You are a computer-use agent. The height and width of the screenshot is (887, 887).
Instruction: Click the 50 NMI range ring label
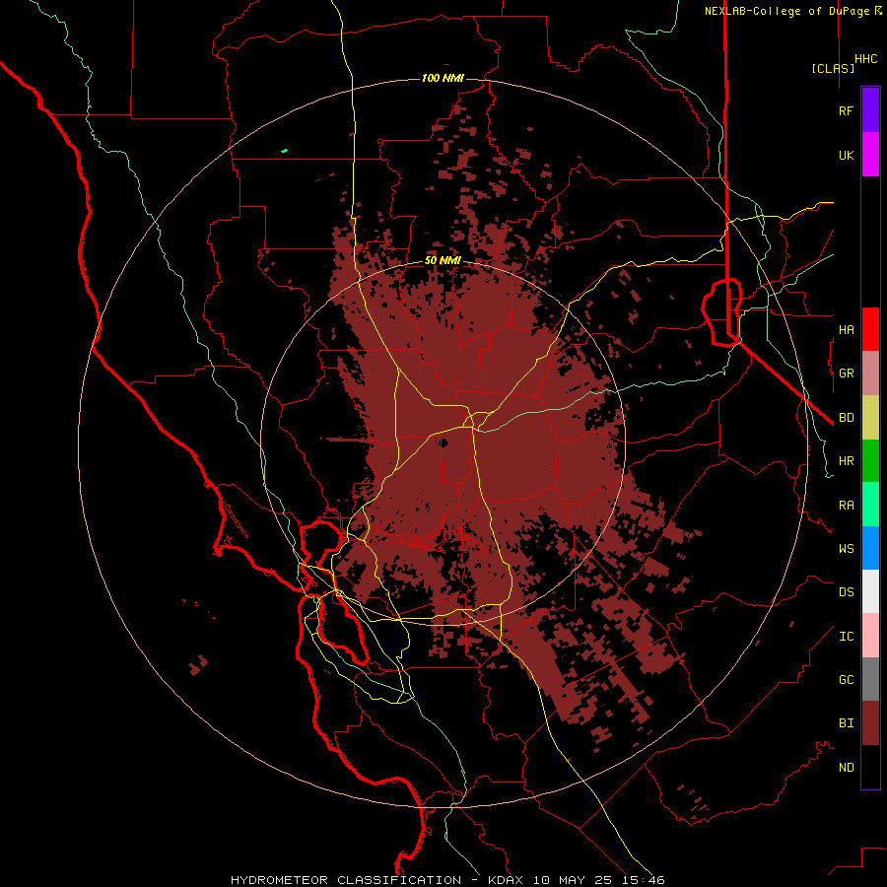[443, 261]
